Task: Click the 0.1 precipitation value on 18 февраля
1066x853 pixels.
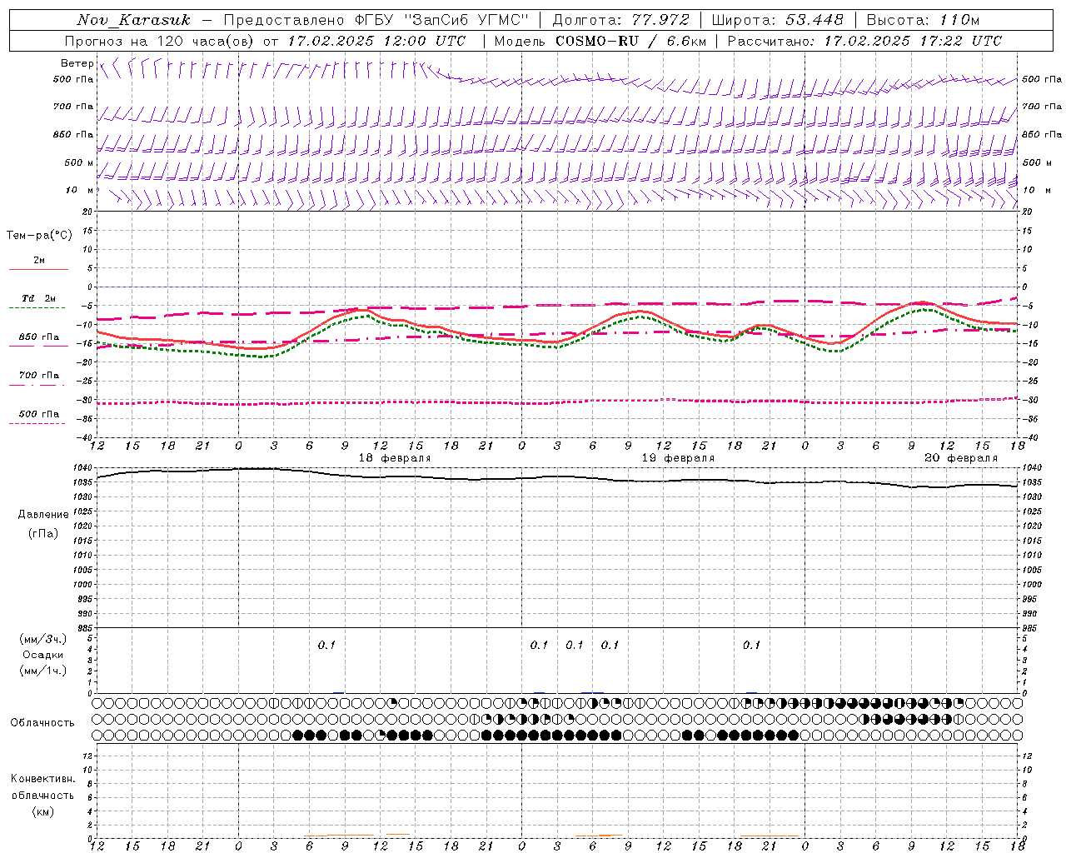Action: tap(326, 645)
